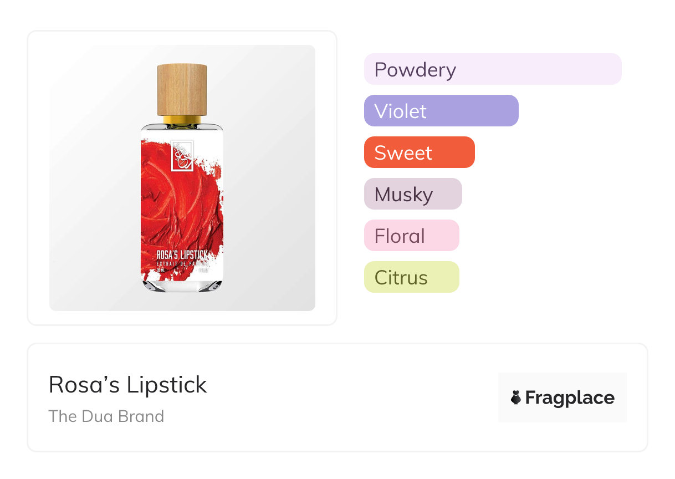This screenshot has width=675, height=479.
Task: Select the Violet accord bar
Action: [x=441, y=111]
